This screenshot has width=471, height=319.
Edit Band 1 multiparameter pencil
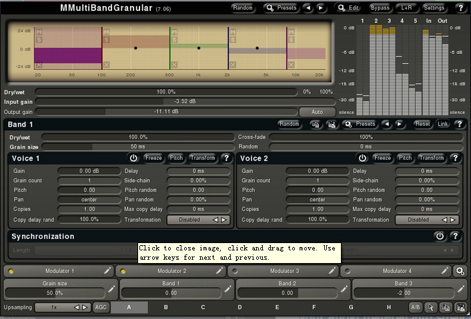(x=227, y=289)
